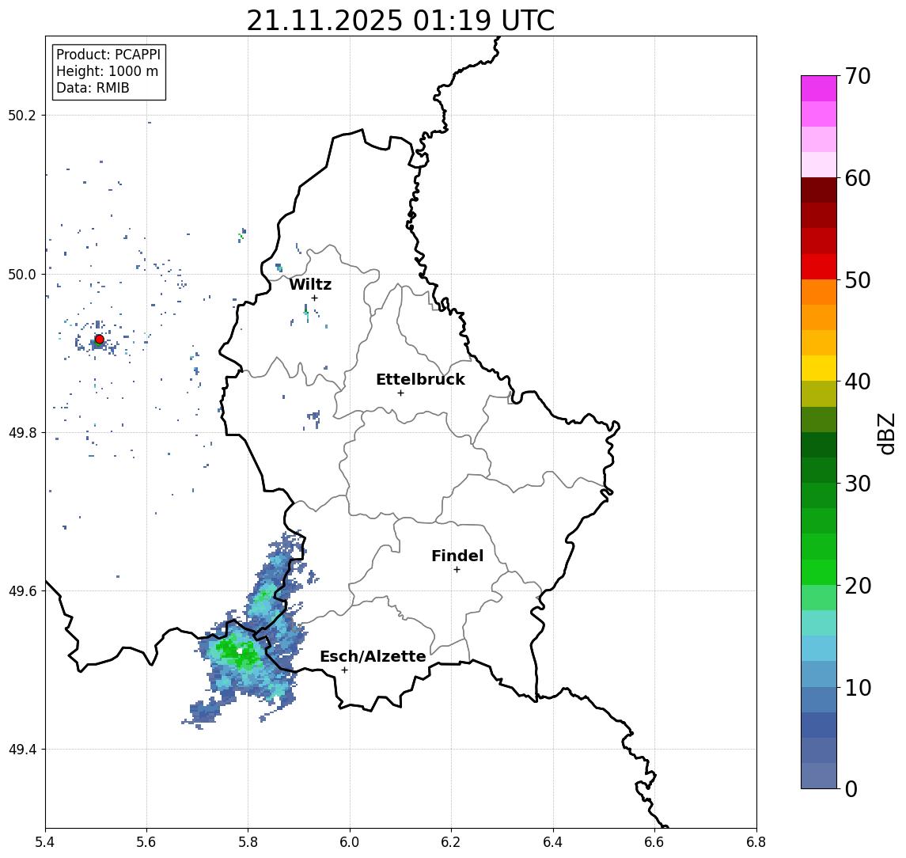
Task: Click longitude tick label 6.8
Action: (x=756, y=841)
